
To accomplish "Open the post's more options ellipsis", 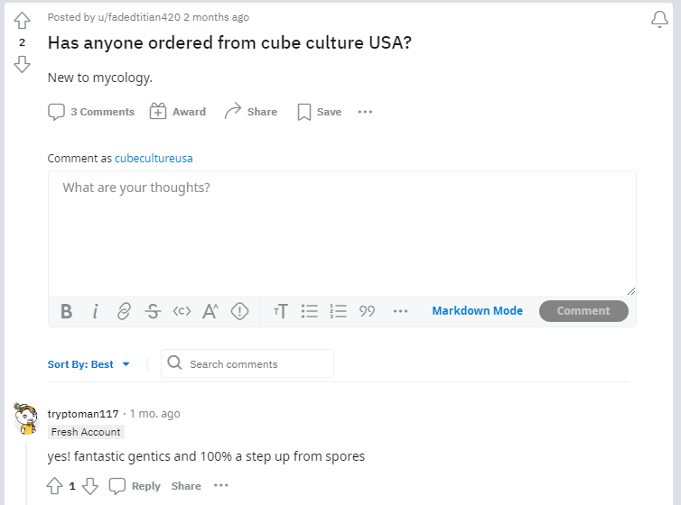I will coord(365,112).
